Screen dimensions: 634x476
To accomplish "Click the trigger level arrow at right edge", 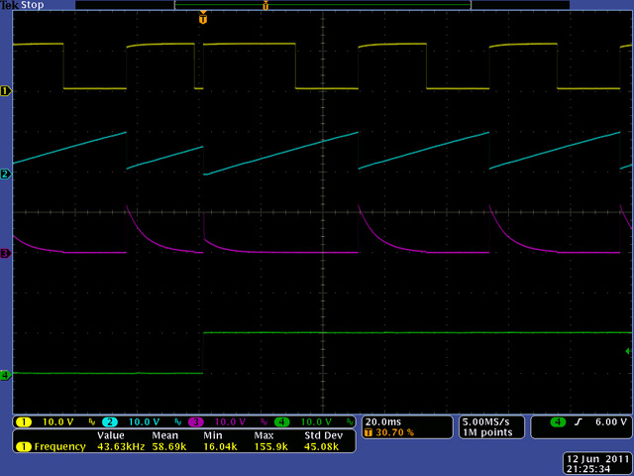I will point(628,351).
